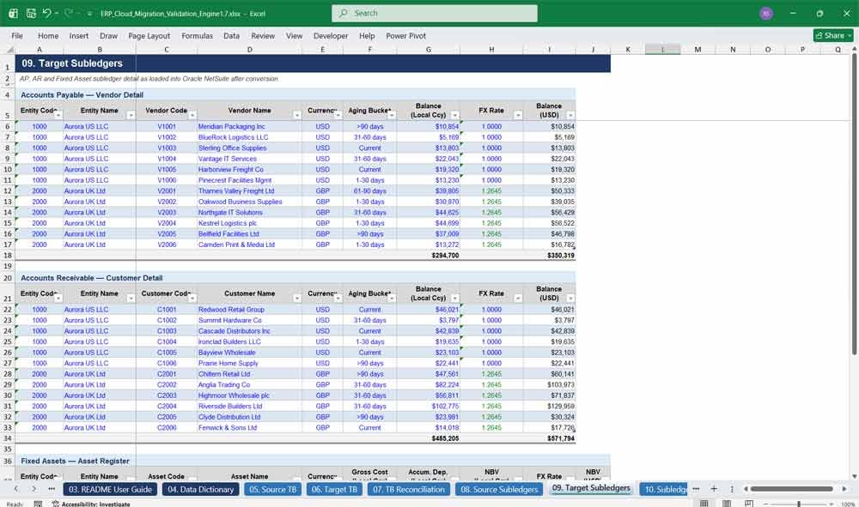Click the Undo arrow icon

click(47, 13)
